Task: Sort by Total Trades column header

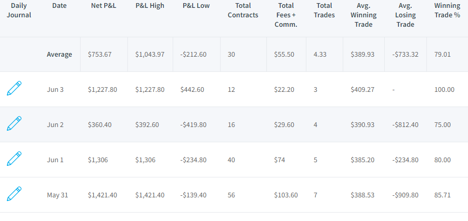Action: click(324, 10)
